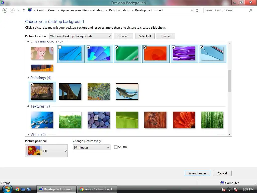This screenshot has height=193, width=257.
Task: Uncheck the orange-red wallpaper checkbox
Action: tap(145, 47)
